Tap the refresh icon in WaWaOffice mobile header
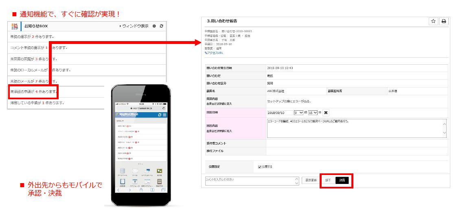Image resolution: width=456 pixels, height=210 pixels. pos(159,115)
